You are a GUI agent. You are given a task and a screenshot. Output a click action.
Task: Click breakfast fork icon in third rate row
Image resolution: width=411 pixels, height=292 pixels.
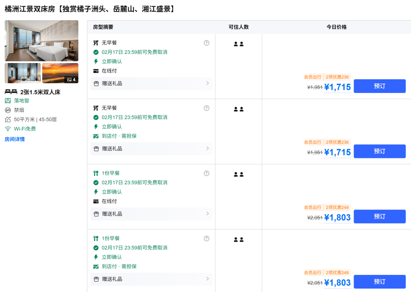[96, 173]
